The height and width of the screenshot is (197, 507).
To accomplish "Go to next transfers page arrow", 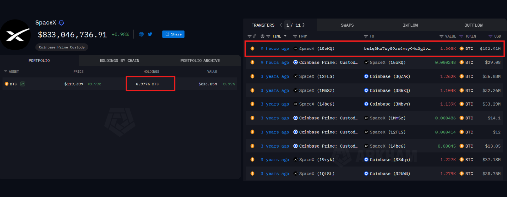I will click(x=304, y=25).
